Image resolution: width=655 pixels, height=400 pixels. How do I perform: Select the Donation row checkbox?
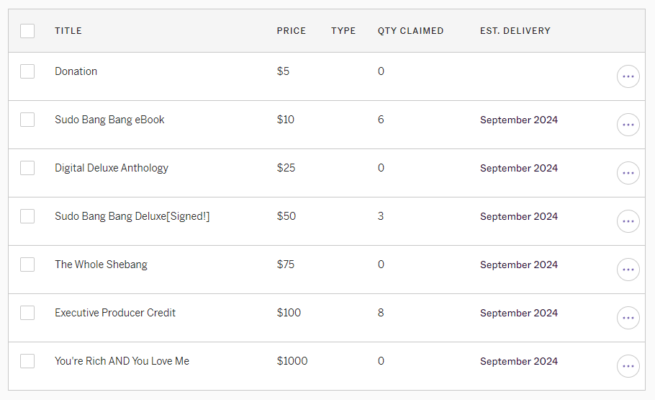(27, 71)
